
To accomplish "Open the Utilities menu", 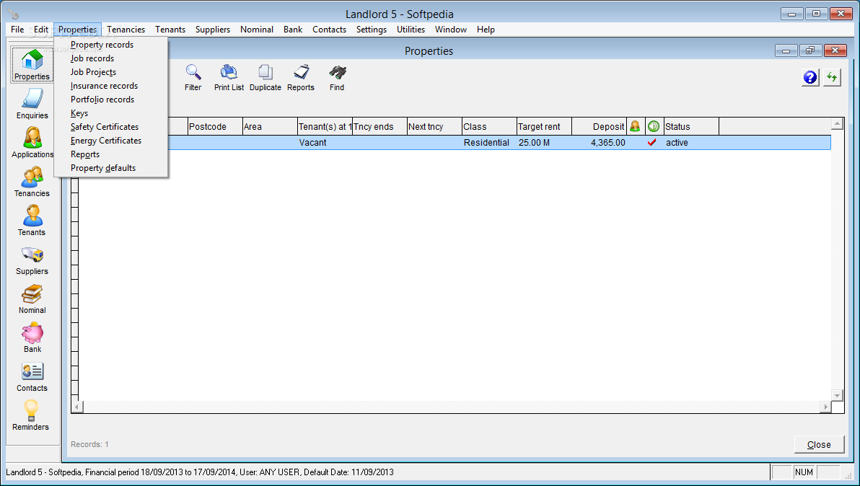I will pos(411,30).
